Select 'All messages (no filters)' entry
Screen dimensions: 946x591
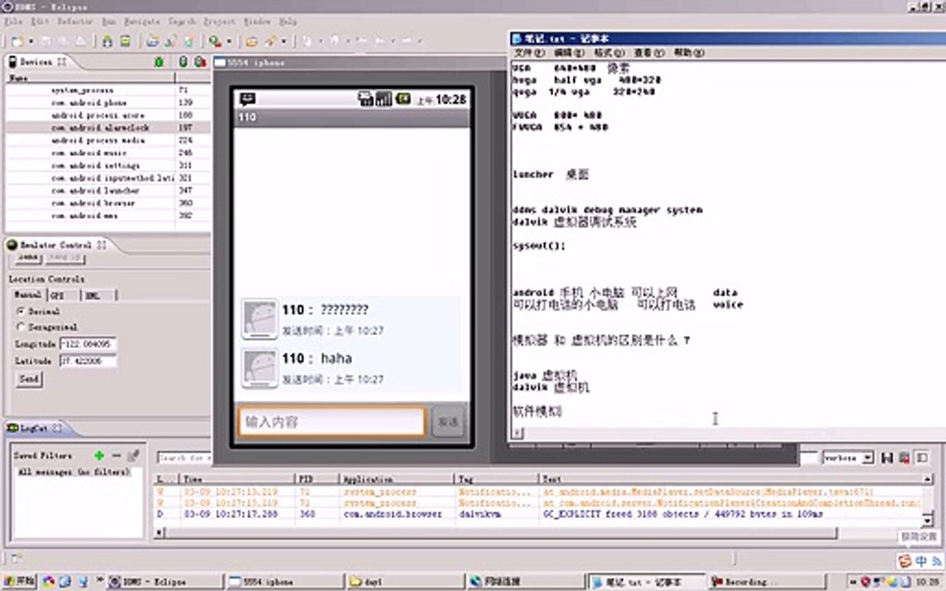click(75, 472)
